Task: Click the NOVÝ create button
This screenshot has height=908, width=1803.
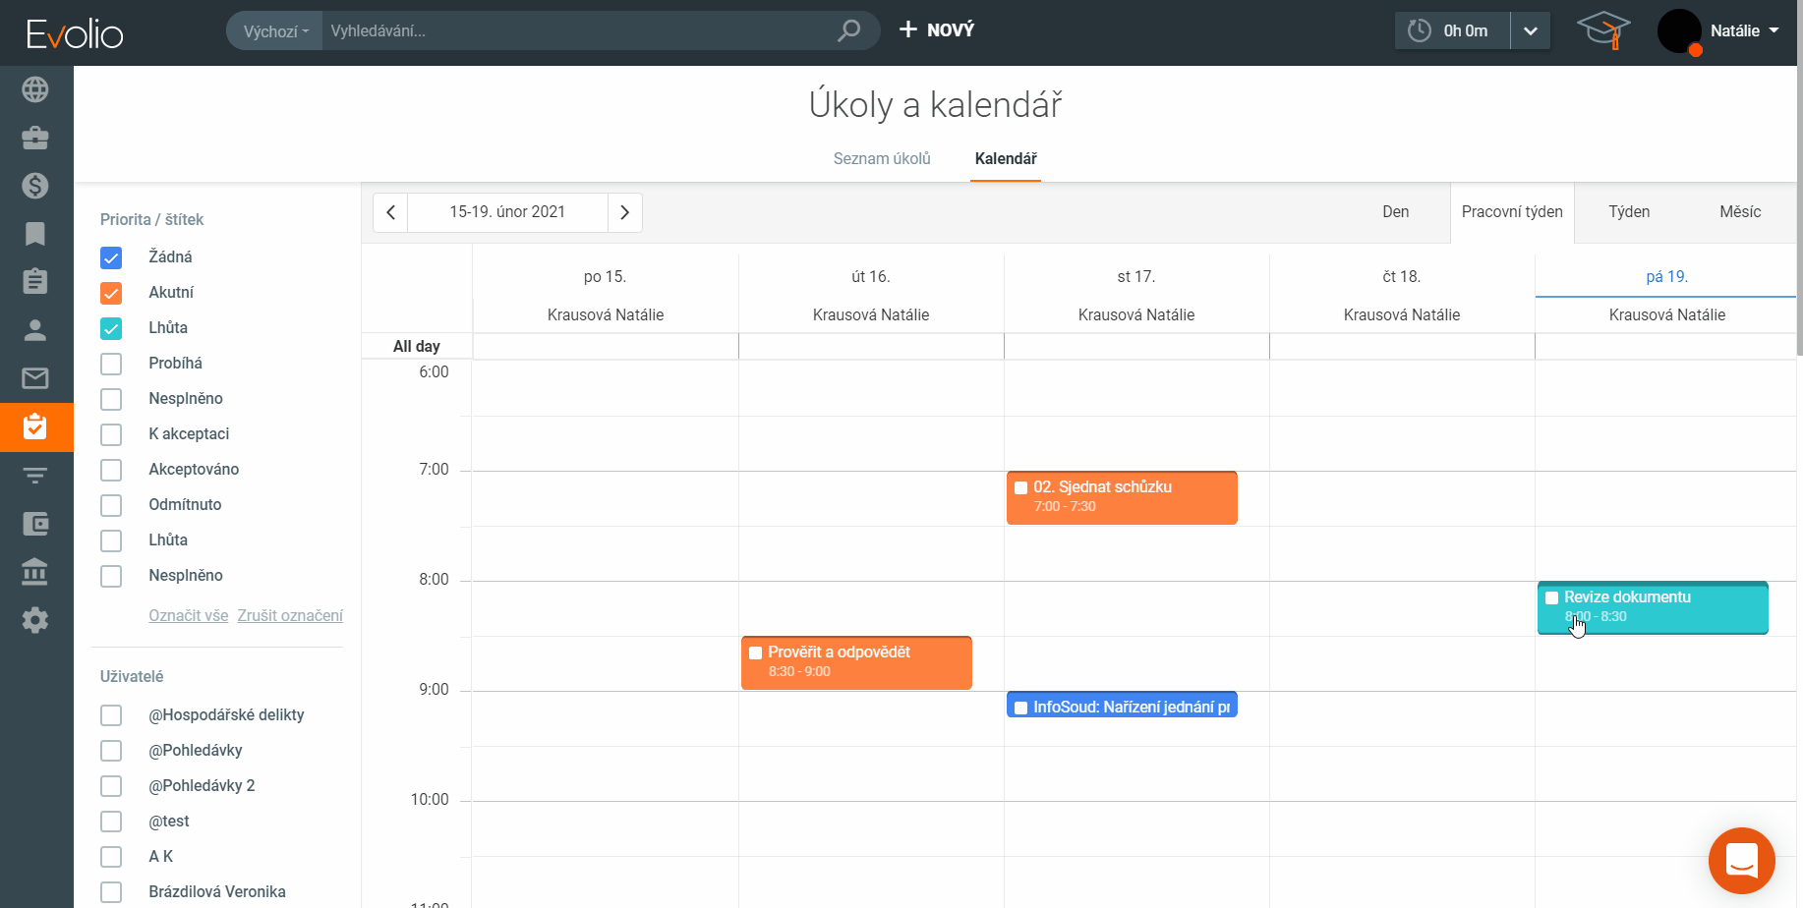Action: [x=937, y=30]
